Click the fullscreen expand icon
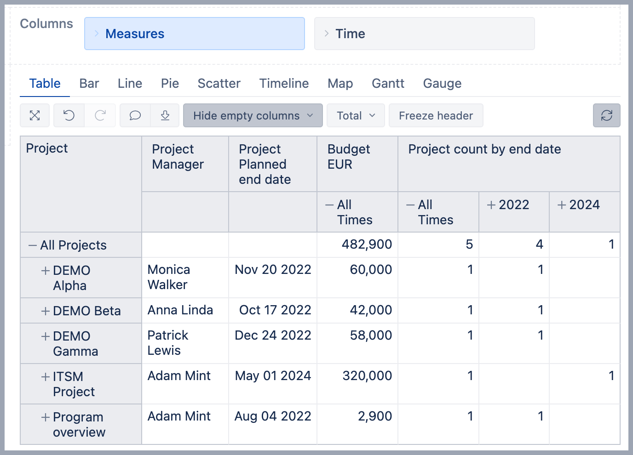Image resolution: width=633 pixels, height=455 pixels. point(35,115)
